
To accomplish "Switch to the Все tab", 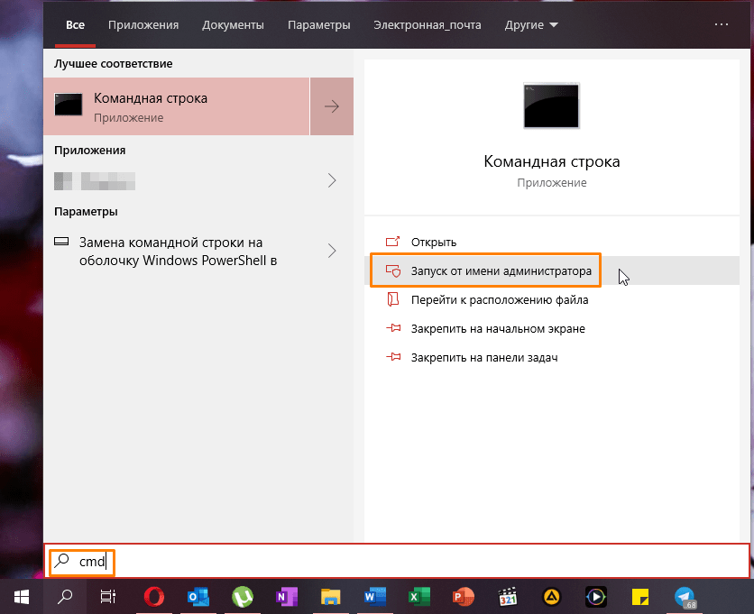I will 75,25.
